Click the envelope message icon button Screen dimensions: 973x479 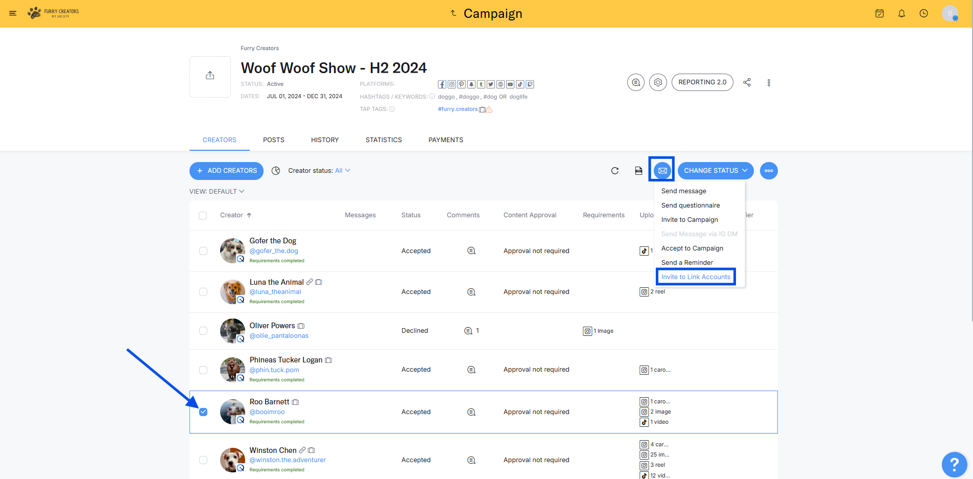662,171
